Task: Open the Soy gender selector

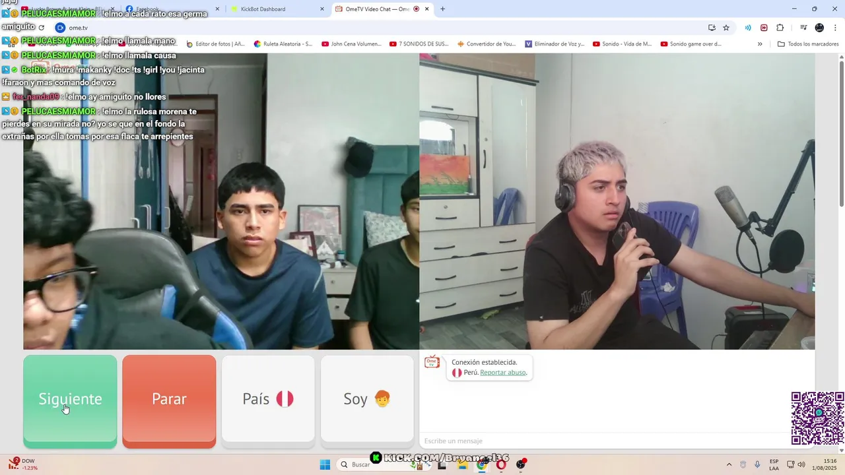Action: [x=367, y=399]
